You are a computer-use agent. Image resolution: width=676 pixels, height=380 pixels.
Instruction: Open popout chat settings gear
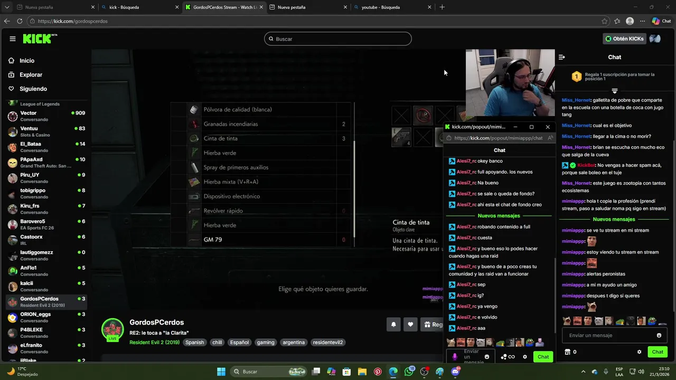coord(524,357)
